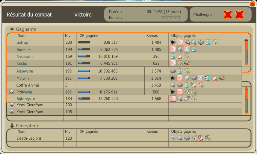Viewport: 257px width, 154px height.
Task: Click Nydewen's XP progress bar
Action: pyautogui.click(x=84, y=56)
